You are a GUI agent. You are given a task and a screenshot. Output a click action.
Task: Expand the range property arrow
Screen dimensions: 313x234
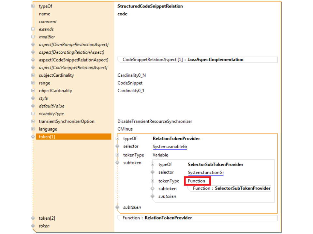(33, 83)
